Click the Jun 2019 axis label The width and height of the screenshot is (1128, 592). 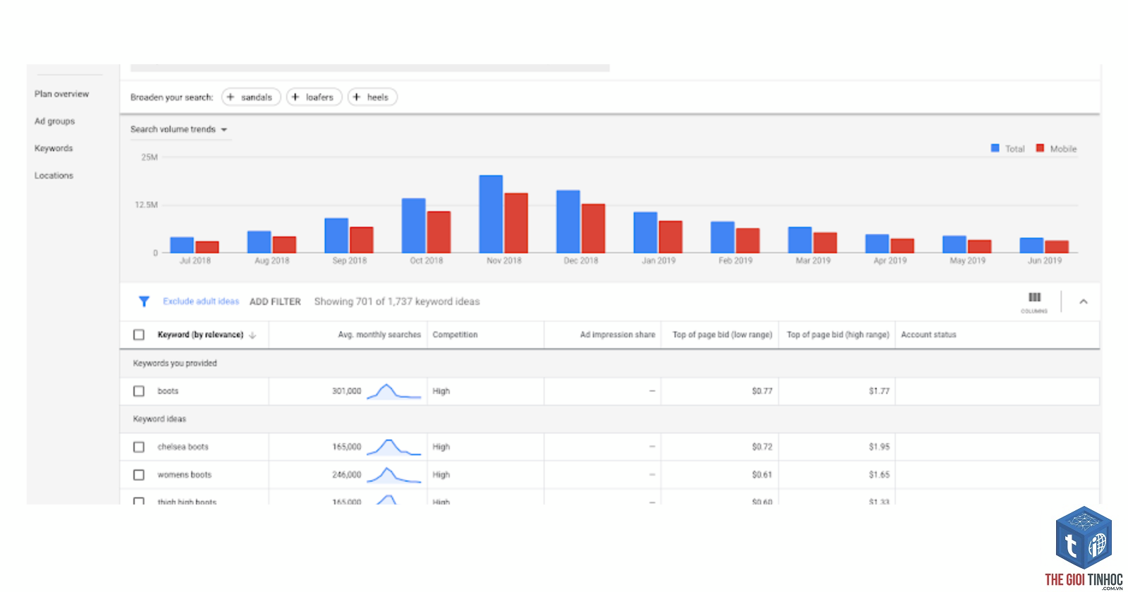pyautogui.click(x=1044, y=261)
